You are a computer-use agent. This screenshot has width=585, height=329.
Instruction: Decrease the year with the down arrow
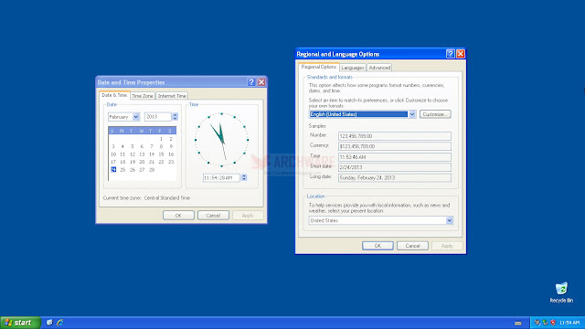pyautogui.click(x=175, y=119)
